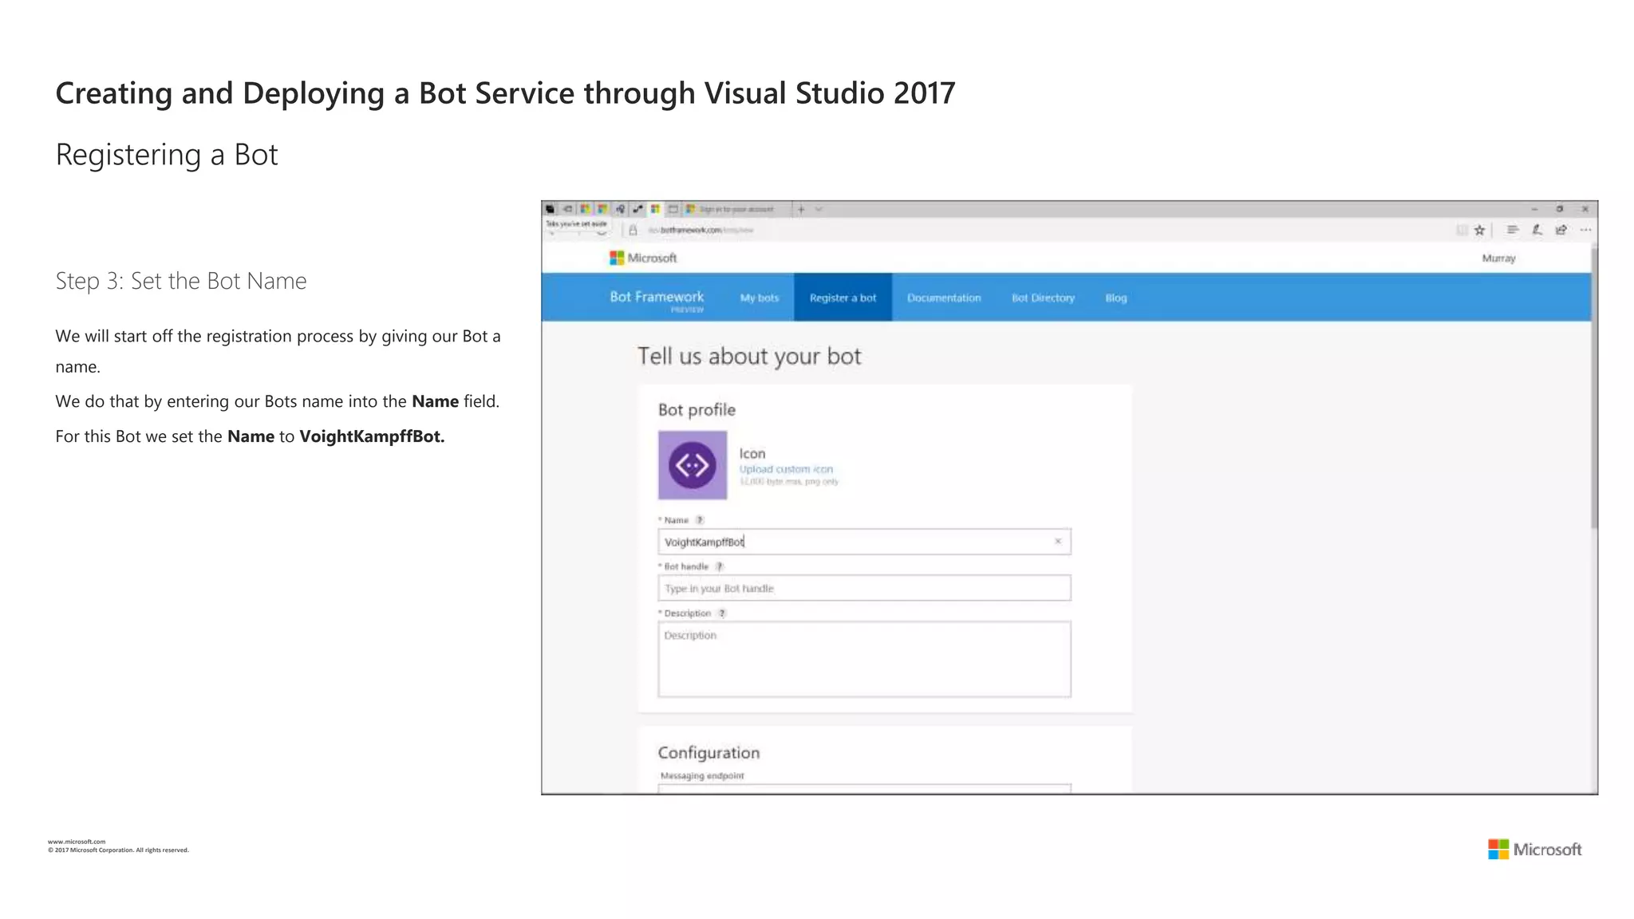Click the Favorites star icon in Edge
Image resolution: width=1634 pixels, height=919 pixels.
[1480, 231]
